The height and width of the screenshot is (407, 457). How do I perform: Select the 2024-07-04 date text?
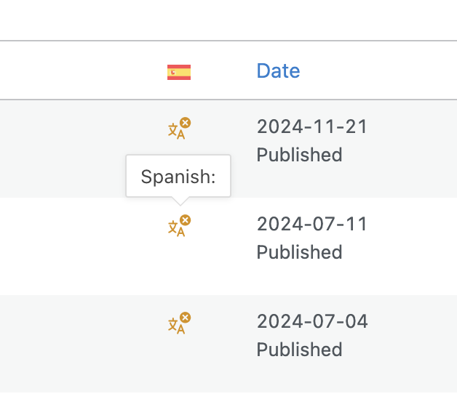coord(312,321)
